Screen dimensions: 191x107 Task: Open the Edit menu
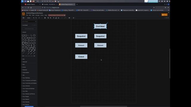coord(30,15)
